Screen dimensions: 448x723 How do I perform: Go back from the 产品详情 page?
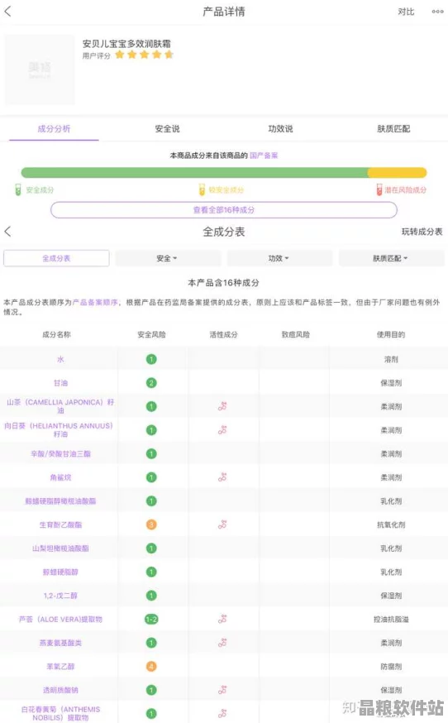[x=7, y=12]
